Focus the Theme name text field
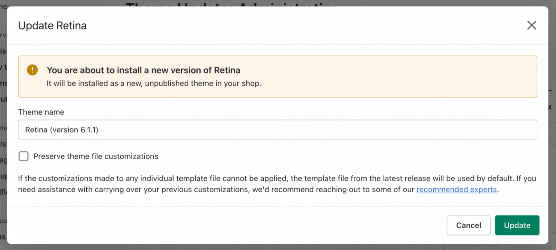 (x=277, y=130)
